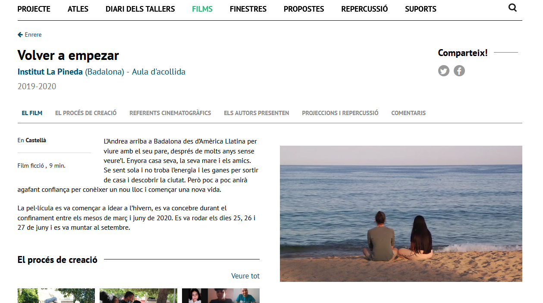Go back with the Enrere arrow

(30, 34)
